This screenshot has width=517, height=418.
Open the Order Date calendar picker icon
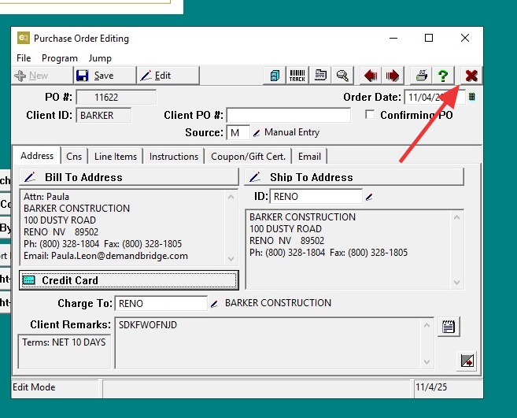coord(472,97)
